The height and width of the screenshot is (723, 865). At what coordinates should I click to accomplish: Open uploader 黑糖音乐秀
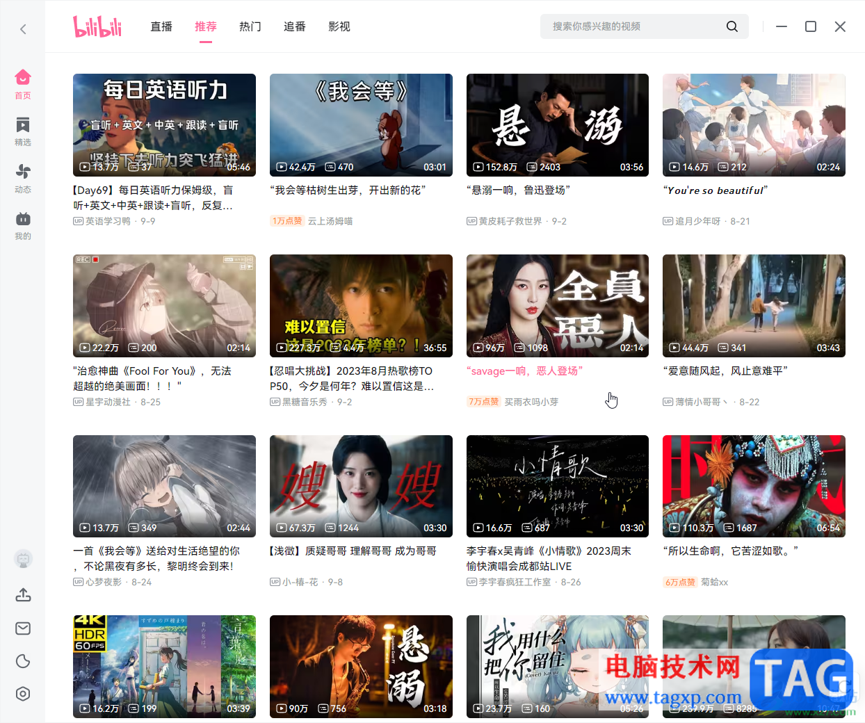[x=305, y=402]
